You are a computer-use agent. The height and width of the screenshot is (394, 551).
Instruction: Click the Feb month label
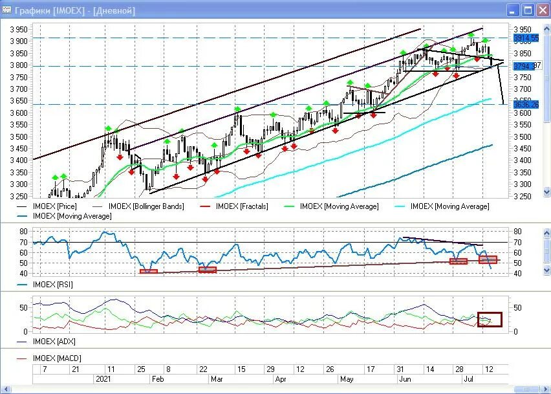158,379
